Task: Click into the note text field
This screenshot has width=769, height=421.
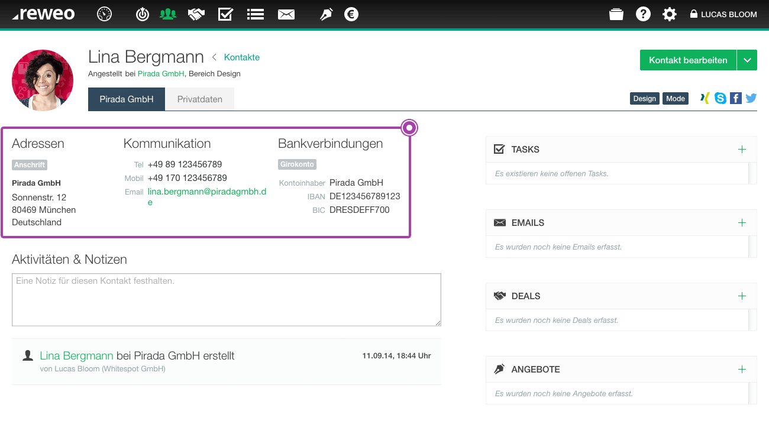Action: point(226,299)
